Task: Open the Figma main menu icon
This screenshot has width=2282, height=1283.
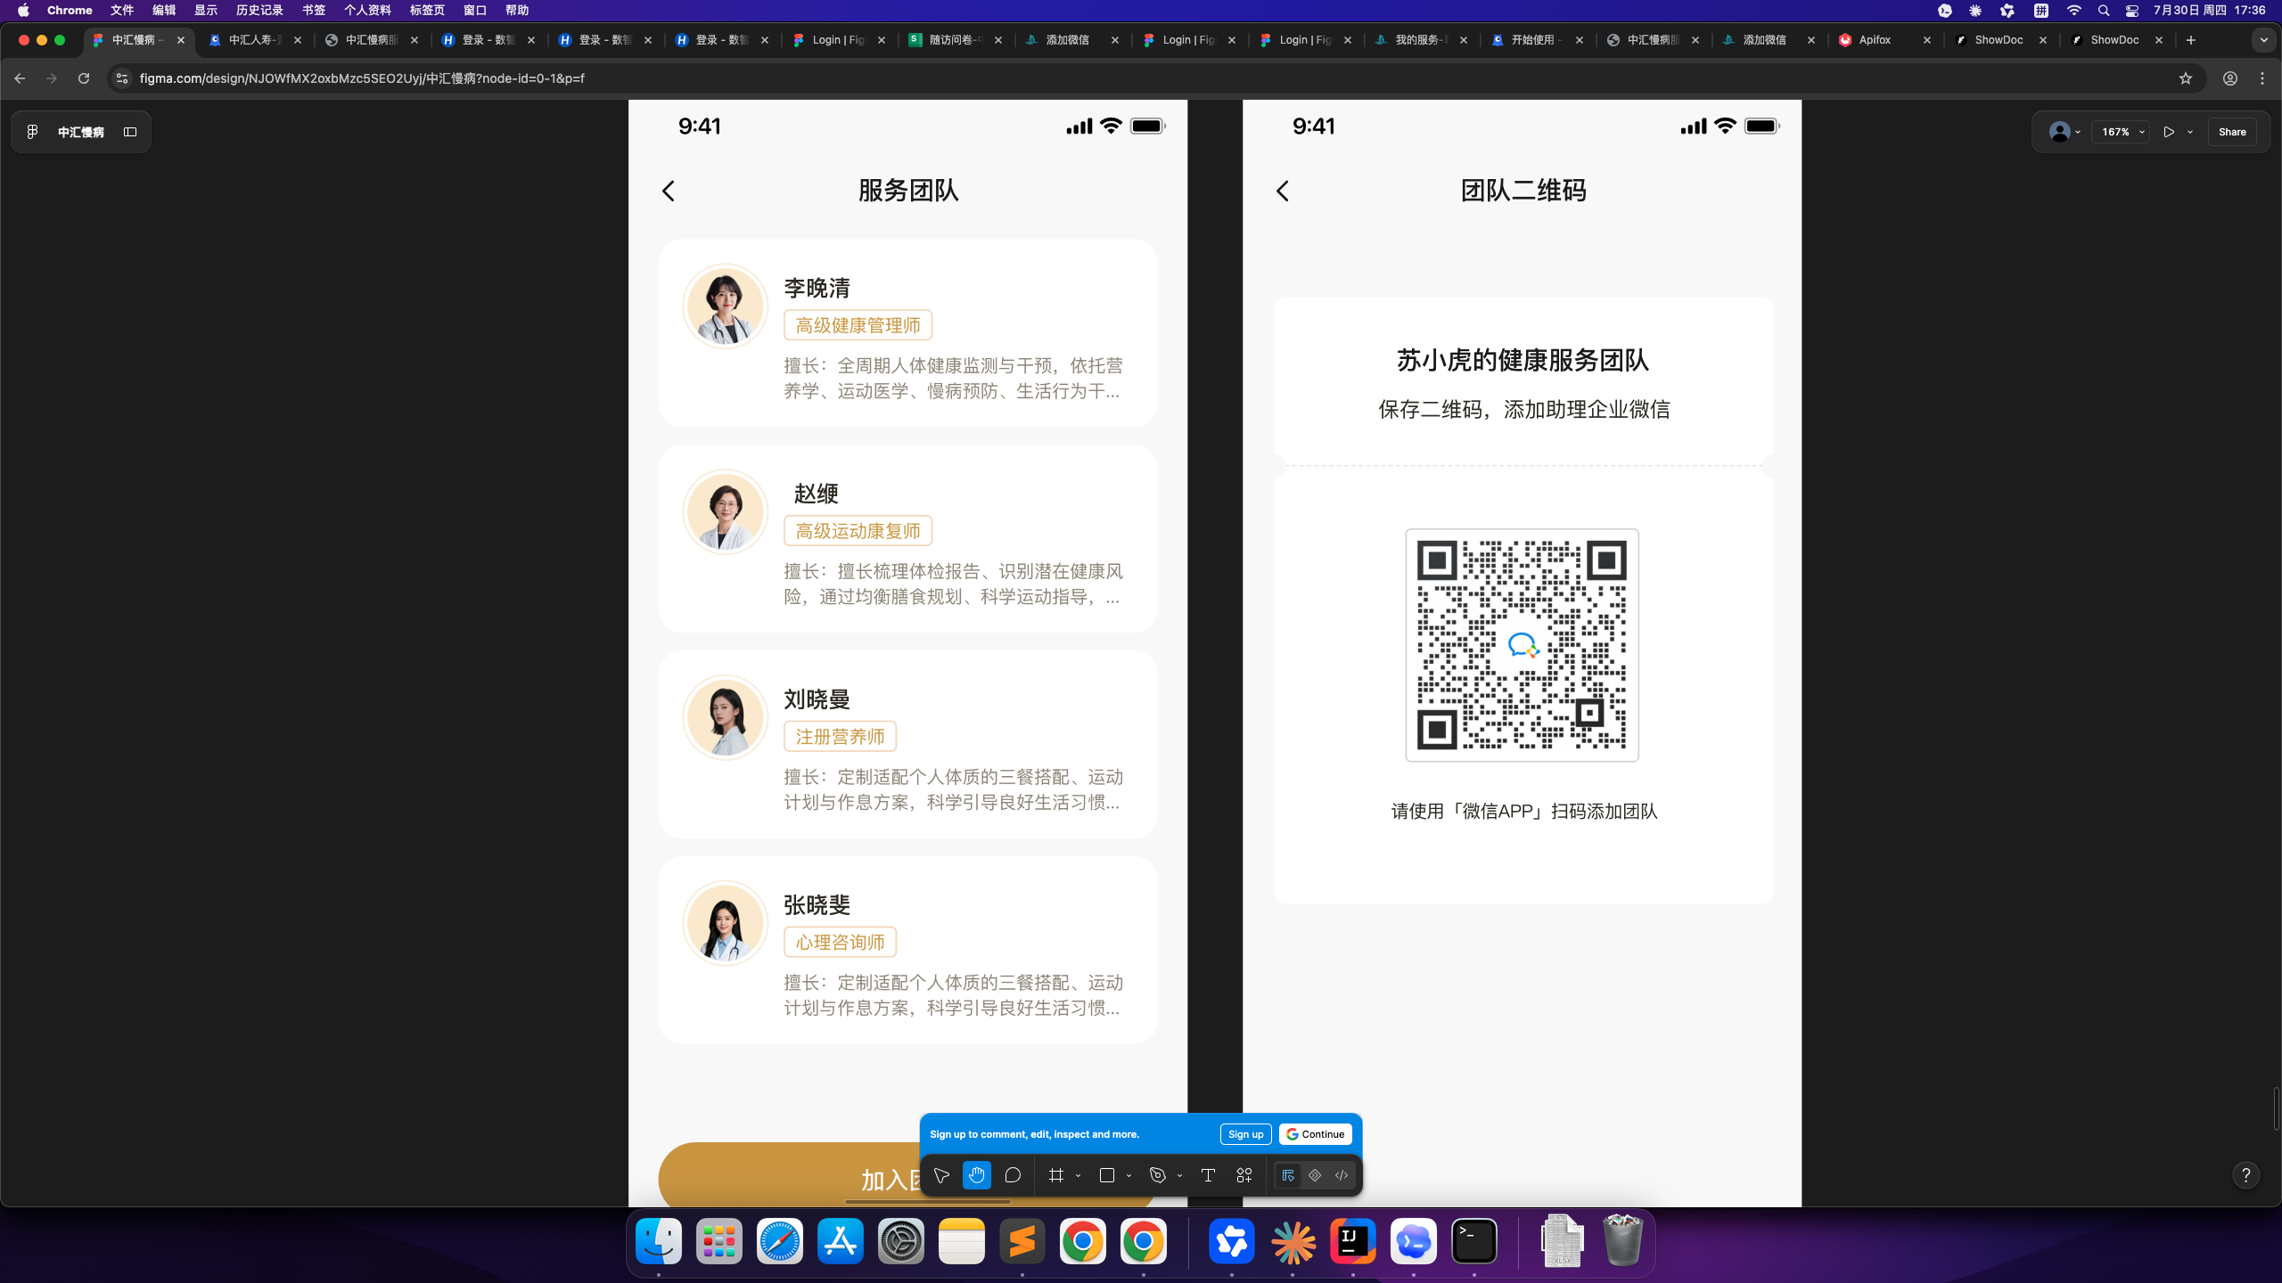Action: [32, 132]
